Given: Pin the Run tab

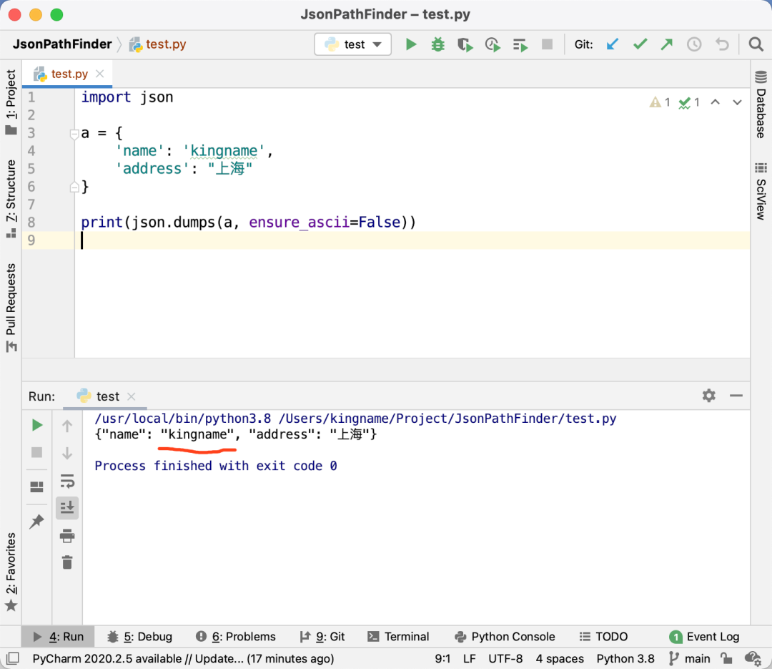Looking at the screenshot, I should click(36, 521).
